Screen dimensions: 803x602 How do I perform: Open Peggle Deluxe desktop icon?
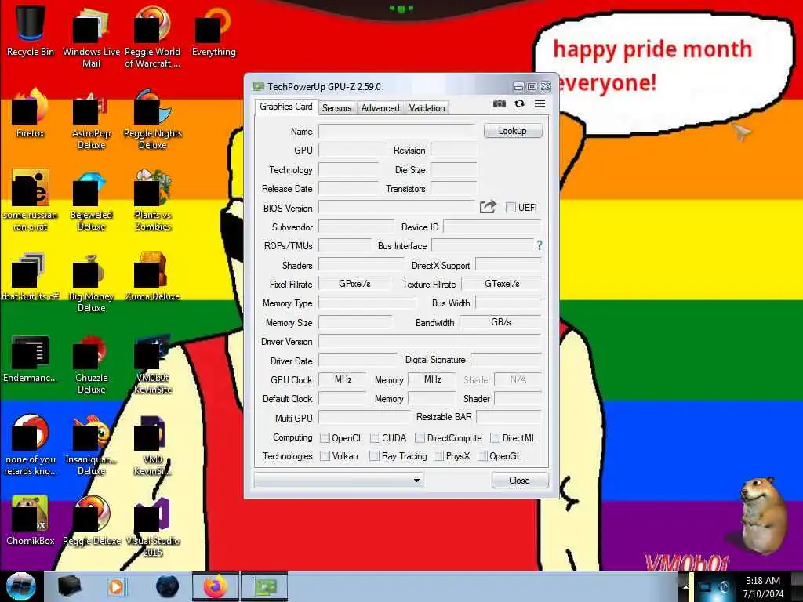91,520
